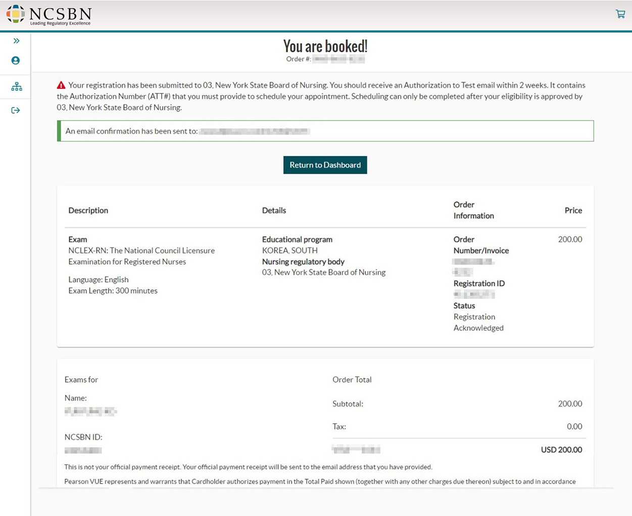Click the 'Order #:' label
This screenshot has width=632, height=516.
(x=299, y=59)
